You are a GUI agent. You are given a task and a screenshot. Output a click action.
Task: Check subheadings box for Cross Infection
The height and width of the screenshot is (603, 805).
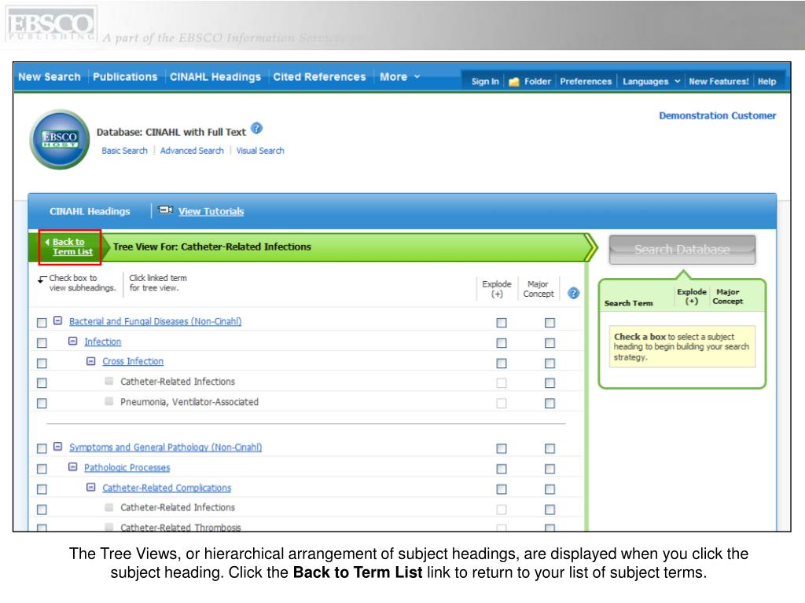click(42, 363)
